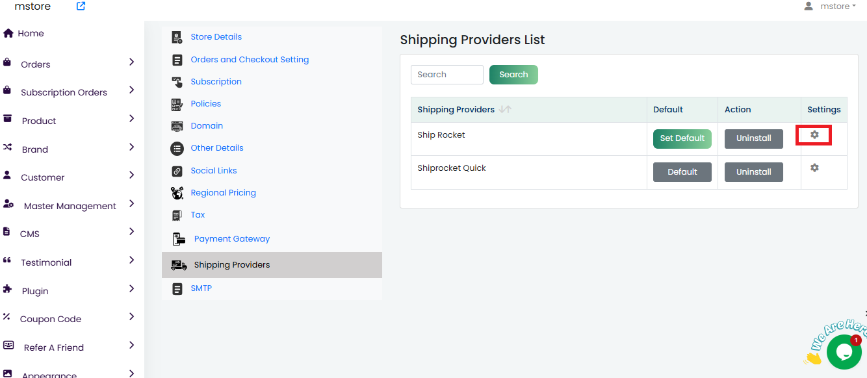This screenshot has height=378, width=867.
Task: Expand the Plugin sidebar section
Action: (131, 289)
